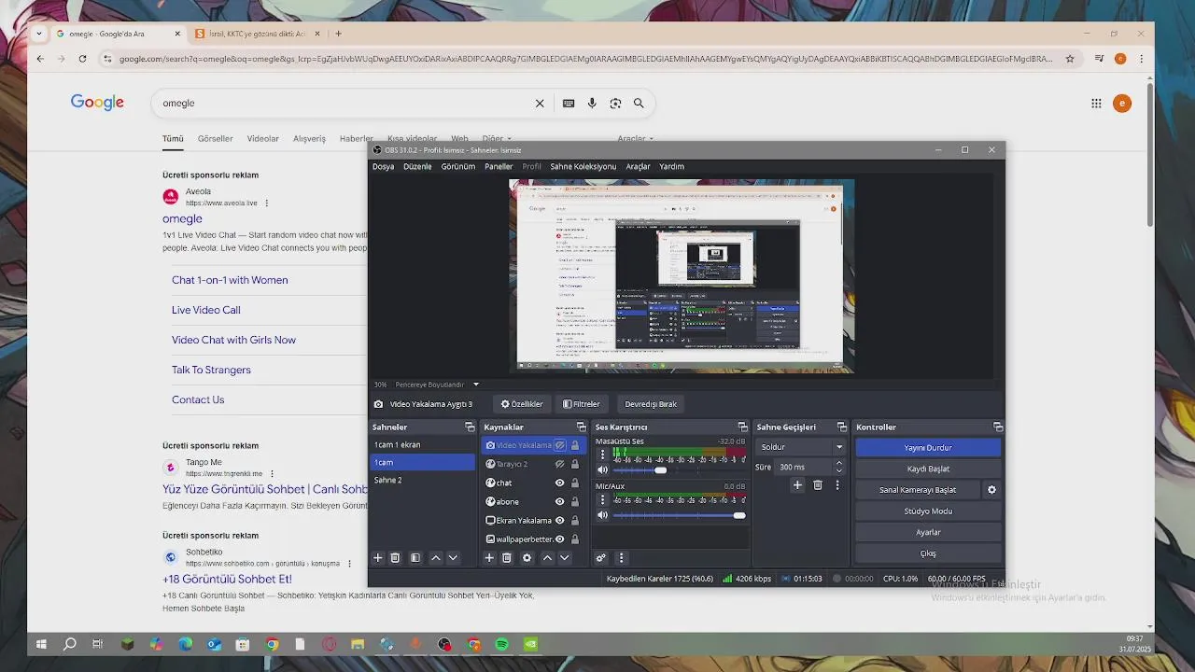The height and width of the screenshot is (672, 1195).
Task: Open audio mixer three-dot menu at bottom
Action: (621, 558)
